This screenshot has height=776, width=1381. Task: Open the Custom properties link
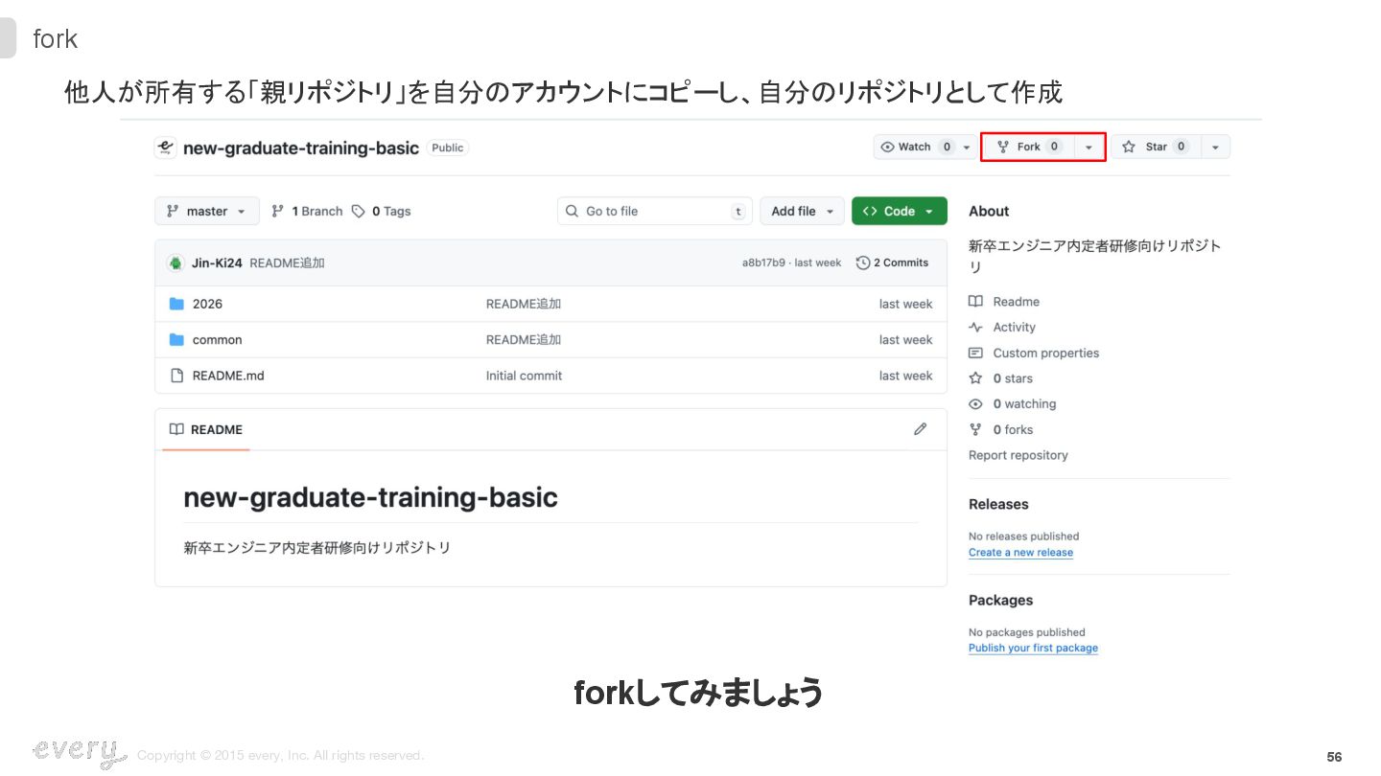click(x=1046, y=354)
